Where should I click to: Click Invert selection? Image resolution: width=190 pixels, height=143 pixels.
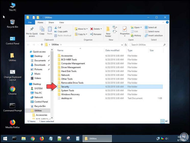154,36
